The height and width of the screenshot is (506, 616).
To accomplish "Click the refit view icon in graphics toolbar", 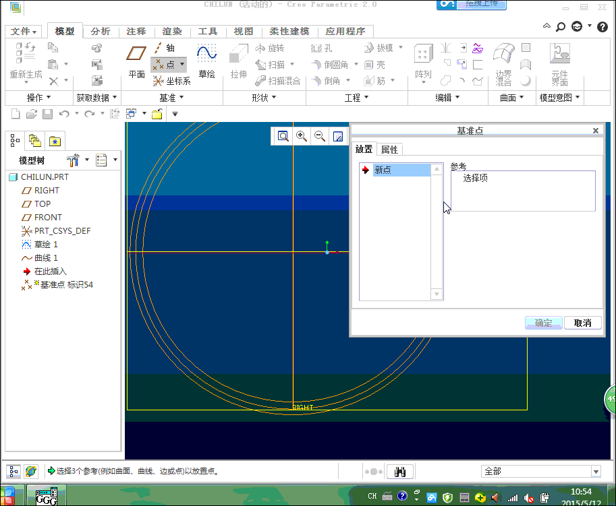I will pos(283,136).
